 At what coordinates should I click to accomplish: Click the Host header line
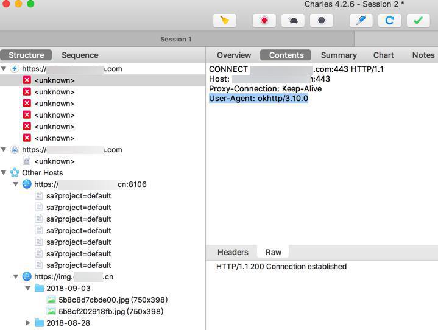(269, 79)
